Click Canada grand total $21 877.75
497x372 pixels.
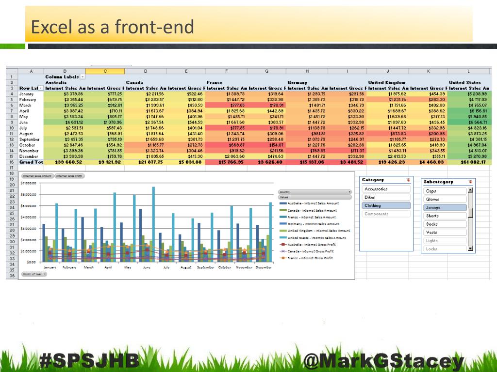pos(146,162)
